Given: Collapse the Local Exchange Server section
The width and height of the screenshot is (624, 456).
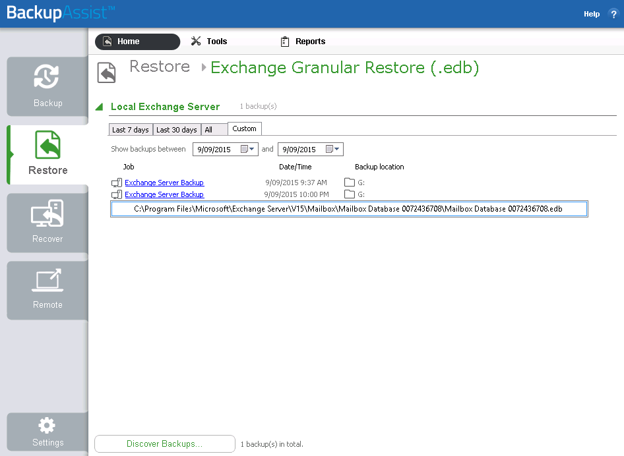Looking at the screenshot, I should pos(100,107).
